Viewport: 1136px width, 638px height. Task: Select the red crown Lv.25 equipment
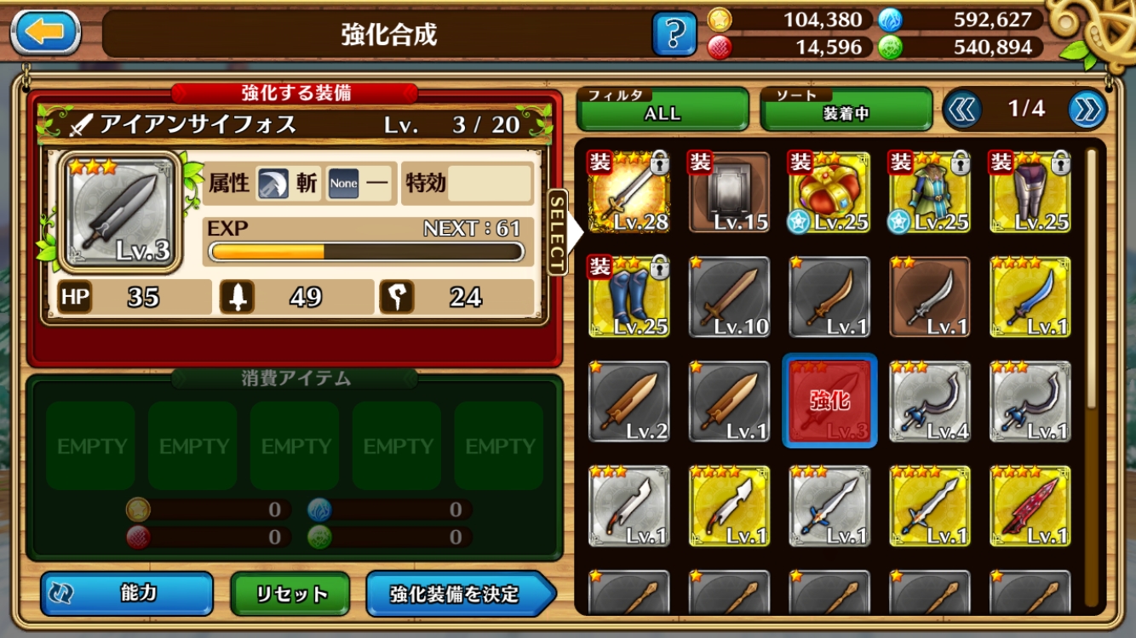(x=829, y=193)
